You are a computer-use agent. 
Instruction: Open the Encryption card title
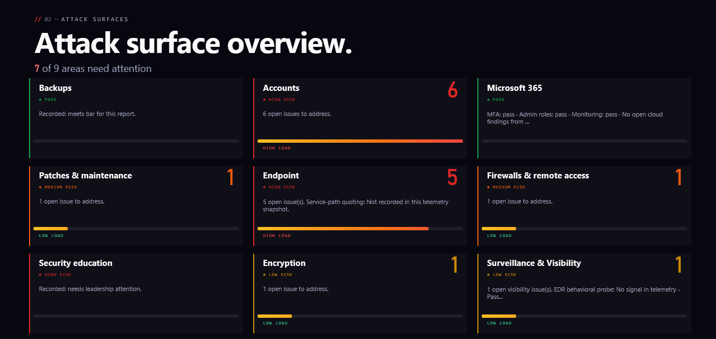(x=284, y=263)
